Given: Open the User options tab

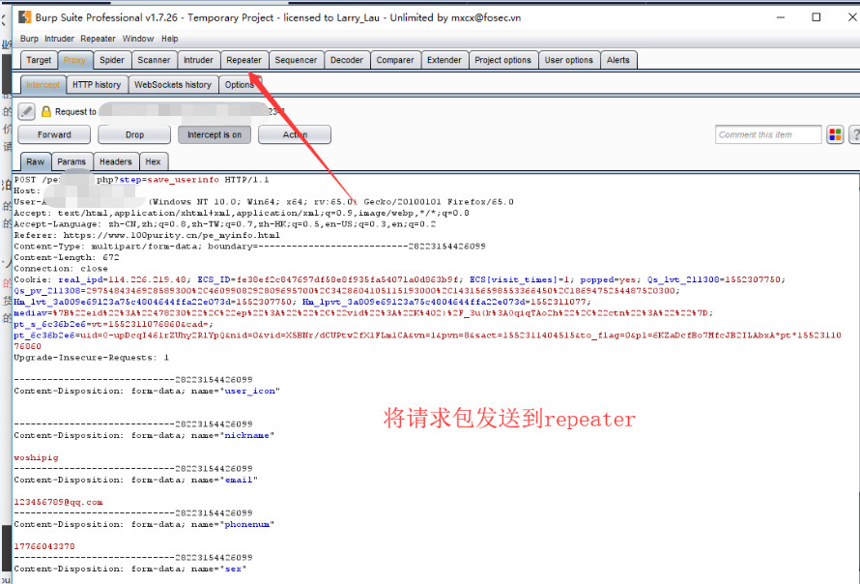Looking at the screenshot, I should (x=569, y=60).
